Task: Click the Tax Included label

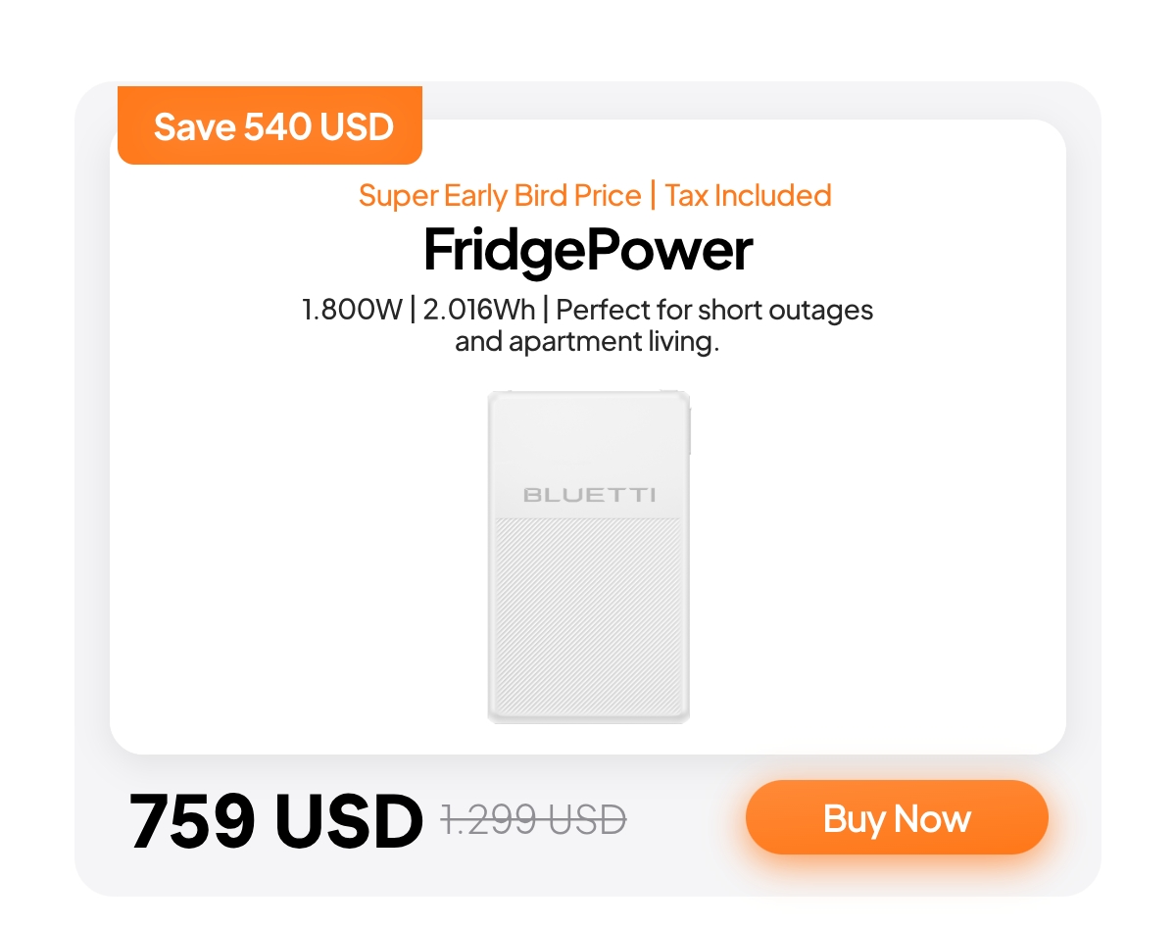Action: coord(748,196)
